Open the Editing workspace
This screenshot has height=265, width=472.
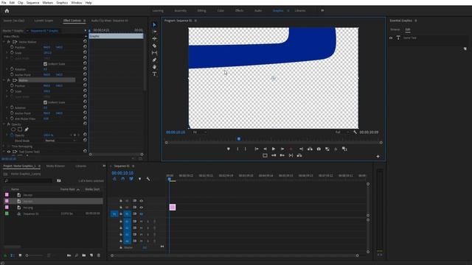pos(201,10)
